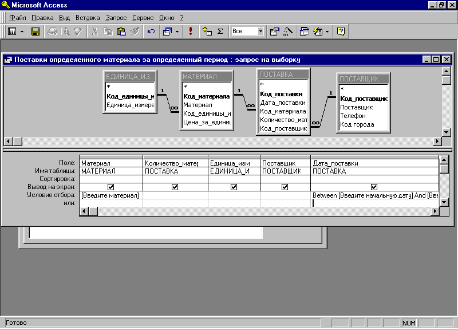The height and width of the screenshot is (330, 458).
Task: Close the query design window
Action: (447, 60)
